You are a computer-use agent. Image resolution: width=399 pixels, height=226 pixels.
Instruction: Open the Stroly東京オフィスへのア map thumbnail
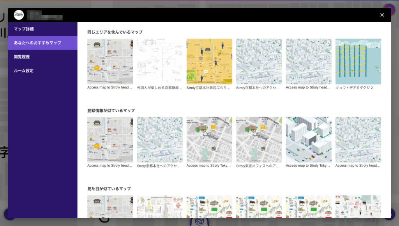pos(259,139)
